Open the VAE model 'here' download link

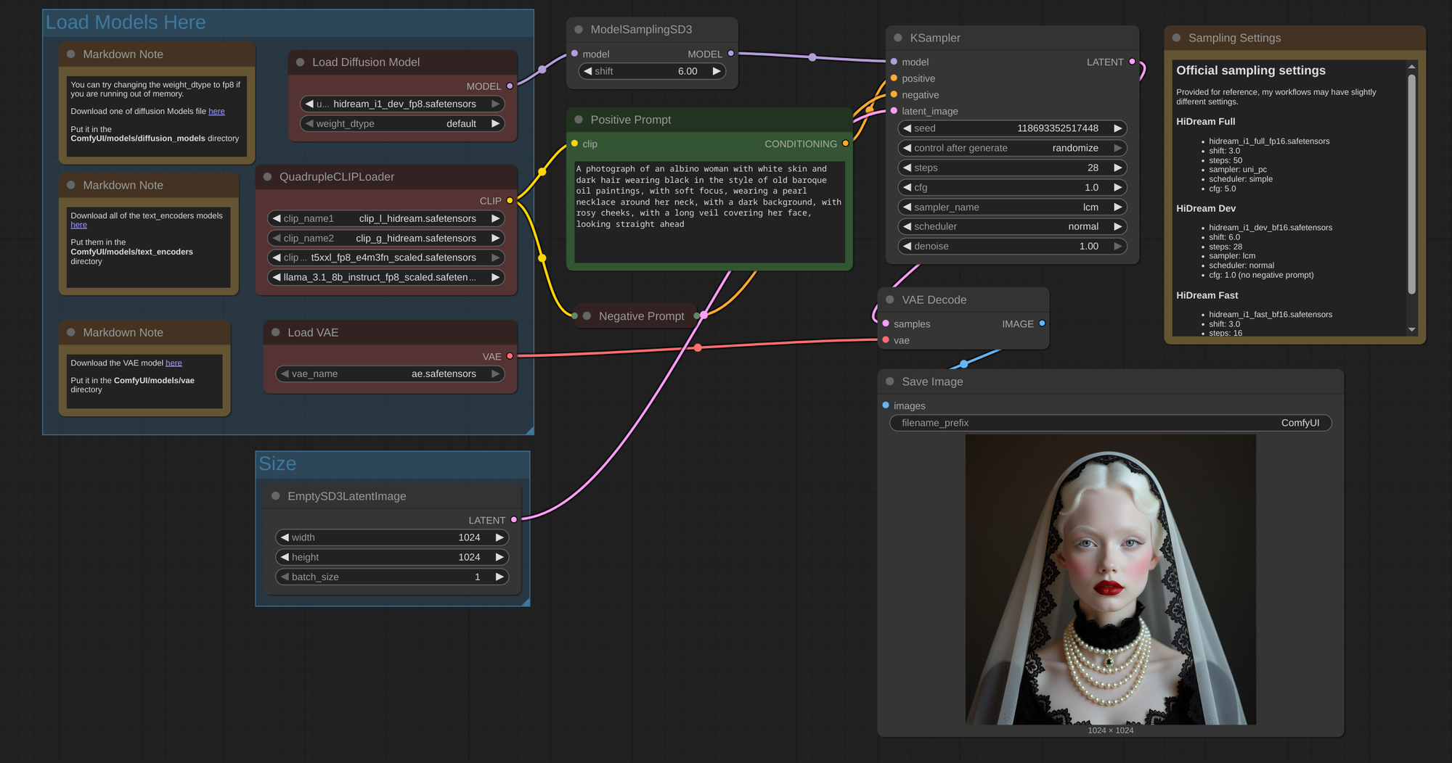(x=174, y=363)
